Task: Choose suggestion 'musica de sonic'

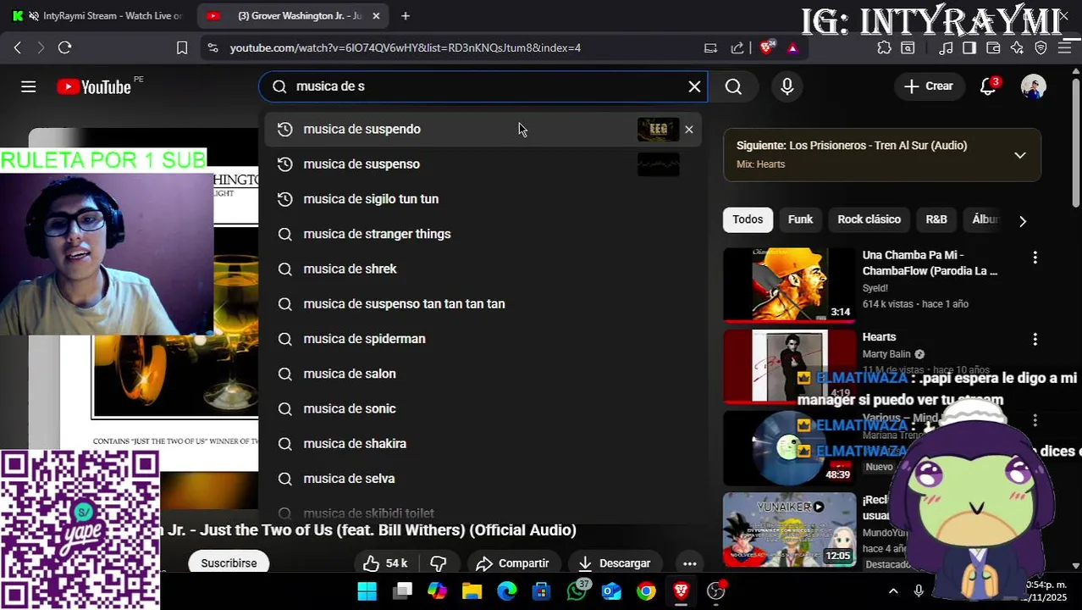Action: (483, 408)
